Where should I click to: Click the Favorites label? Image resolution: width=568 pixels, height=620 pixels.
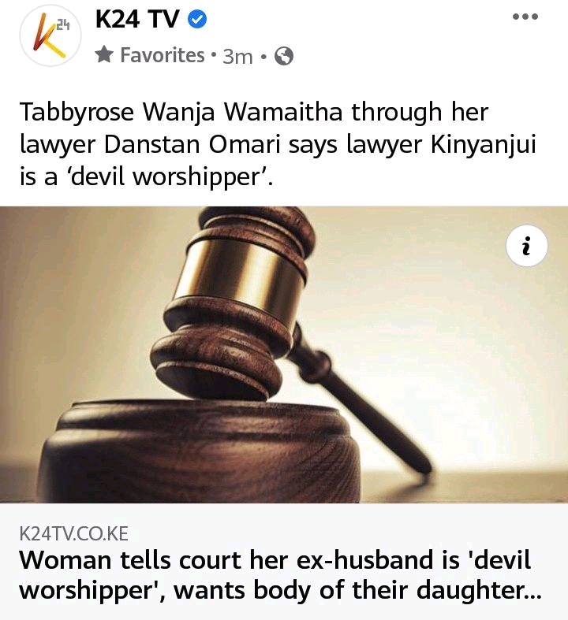click(x=163, y=55)
